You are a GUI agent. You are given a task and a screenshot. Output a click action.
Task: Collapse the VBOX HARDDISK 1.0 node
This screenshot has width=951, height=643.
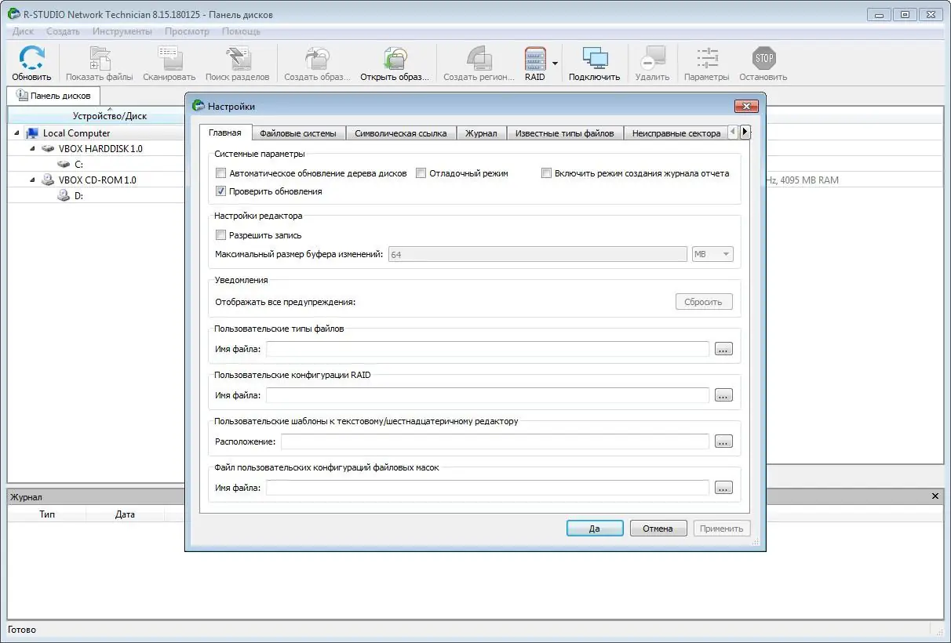click(32, 148)
